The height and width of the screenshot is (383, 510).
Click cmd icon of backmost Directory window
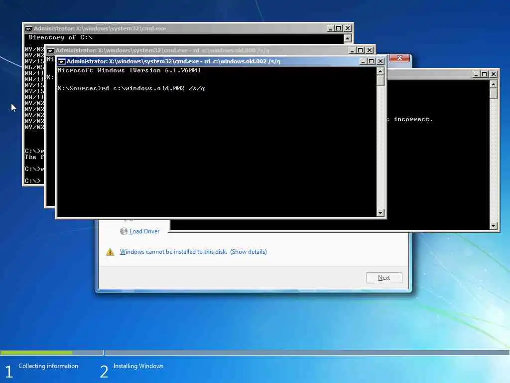(x=28, y=29)
